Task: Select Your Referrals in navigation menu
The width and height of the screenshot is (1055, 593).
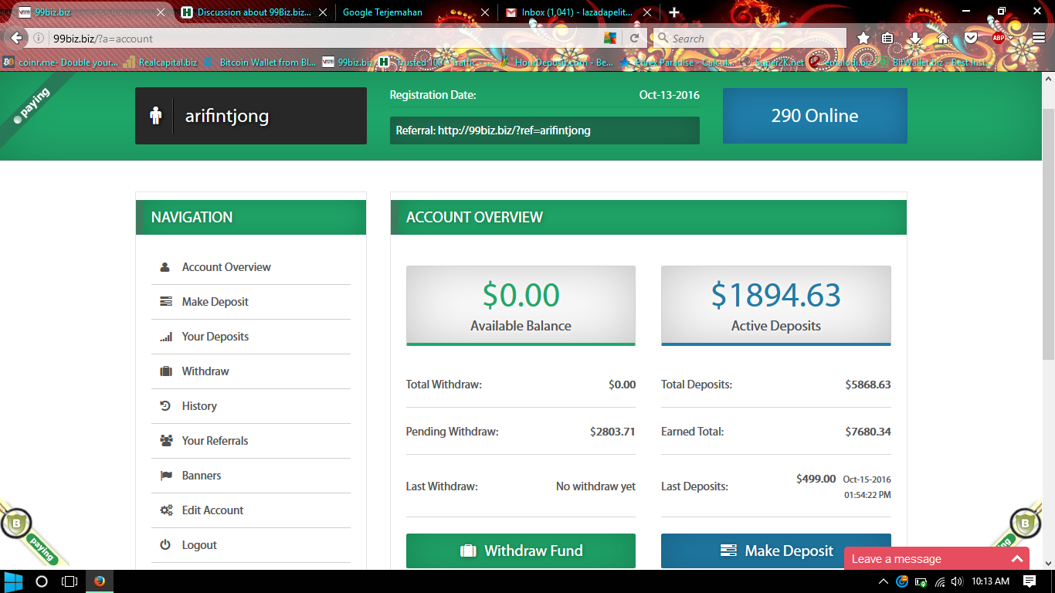Action: tap(215, 441)
